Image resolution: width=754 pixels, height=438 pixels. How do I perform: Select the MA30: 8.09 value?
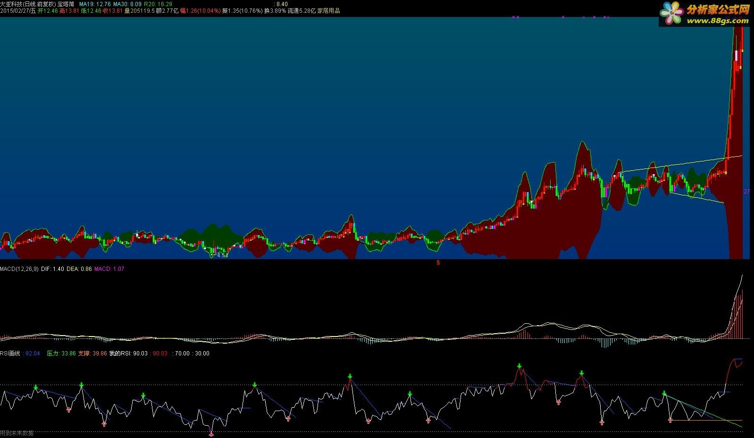click(127, 4)
